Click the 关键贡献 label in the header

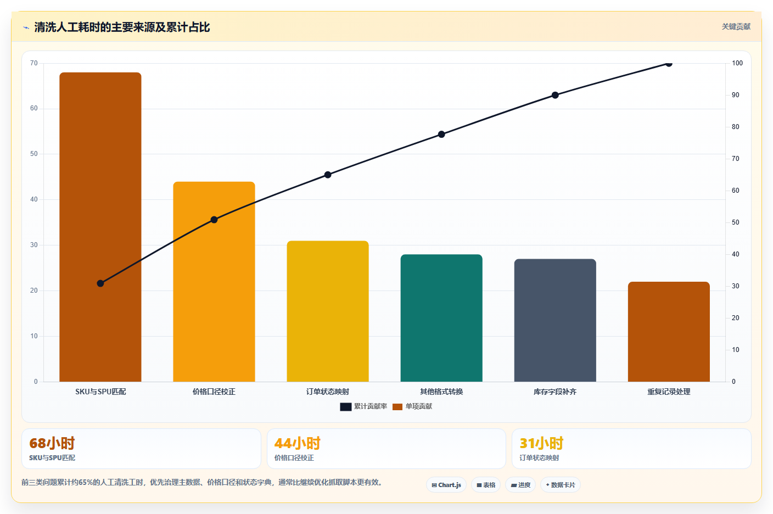(x=736, y=27)
